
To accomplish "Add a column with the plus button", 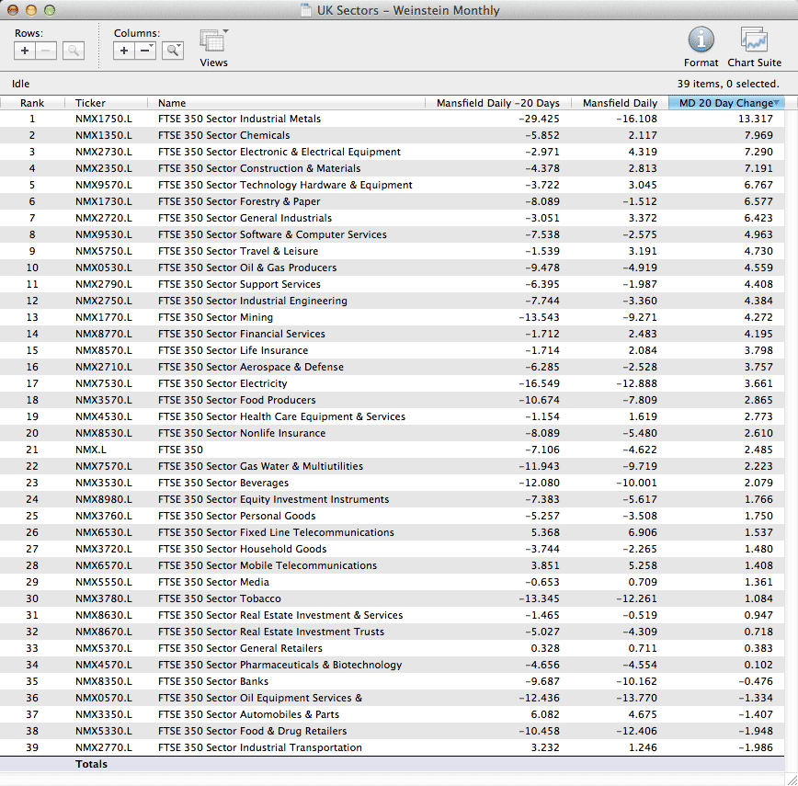I will [x=124, y=51].
